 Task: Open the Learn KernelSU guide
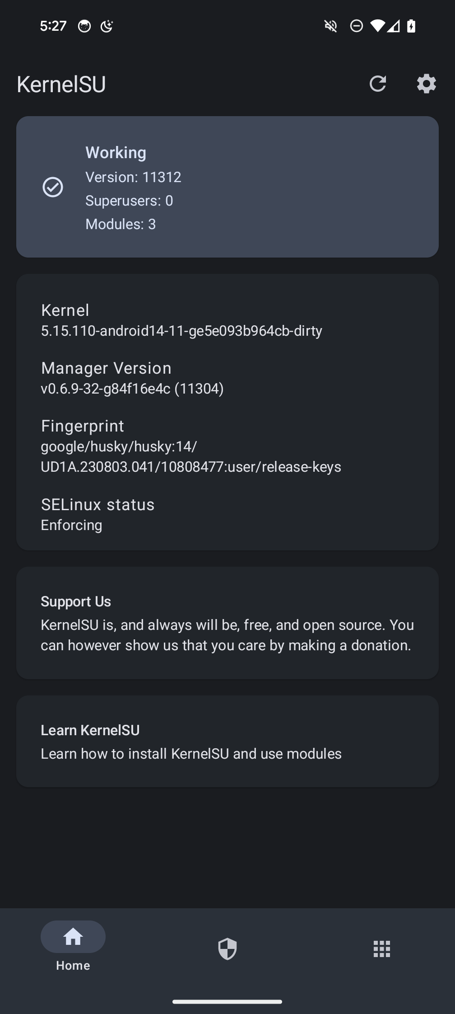(227, 741)
